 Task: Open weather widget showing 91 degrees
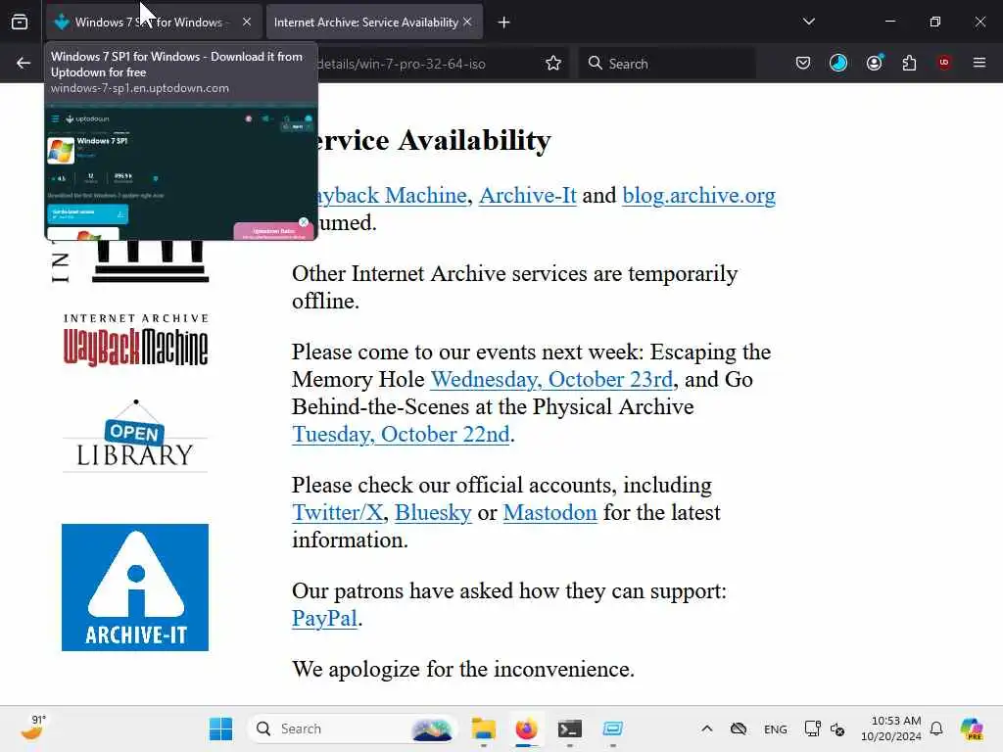[33, 728]
